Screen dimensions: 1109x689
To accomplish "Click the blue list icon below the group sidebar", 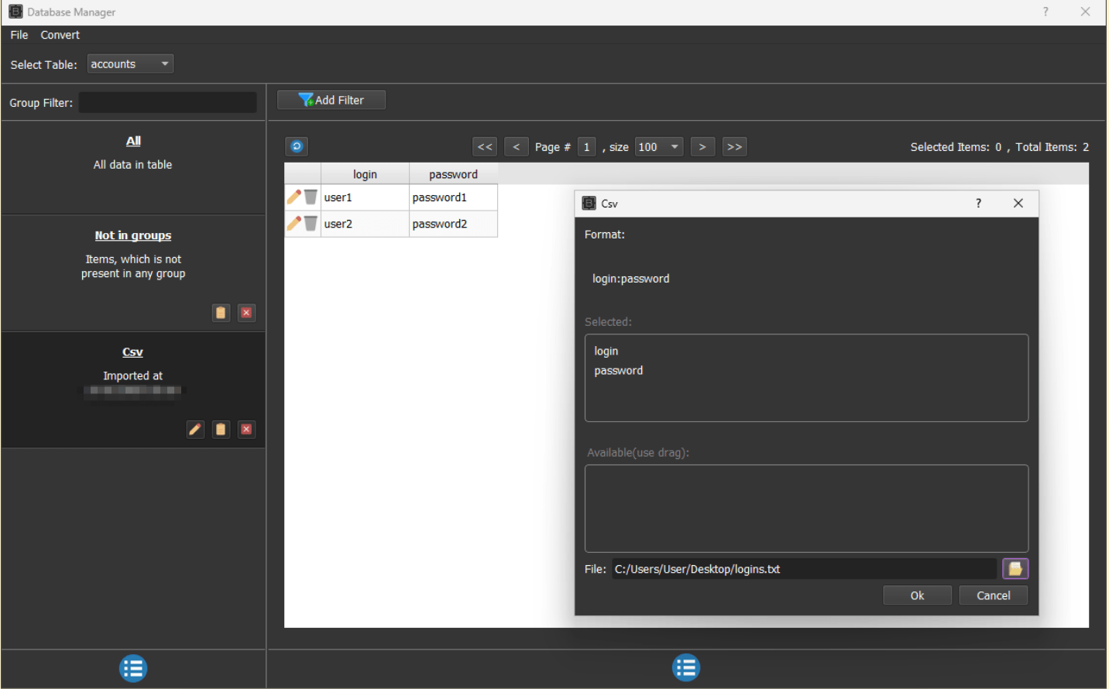I will click(132, 668).
